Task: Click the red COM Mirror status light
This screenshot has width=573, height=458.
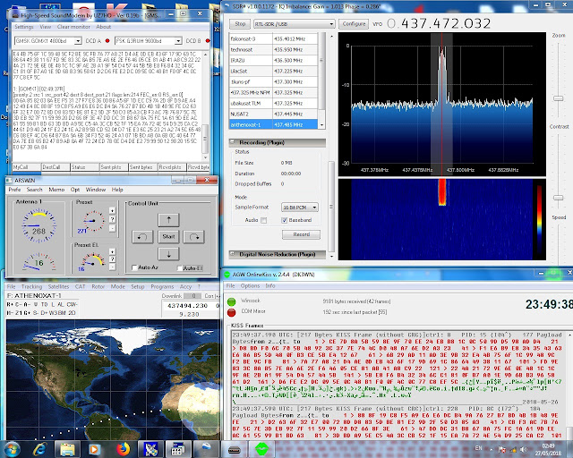Action: point(231,312)
